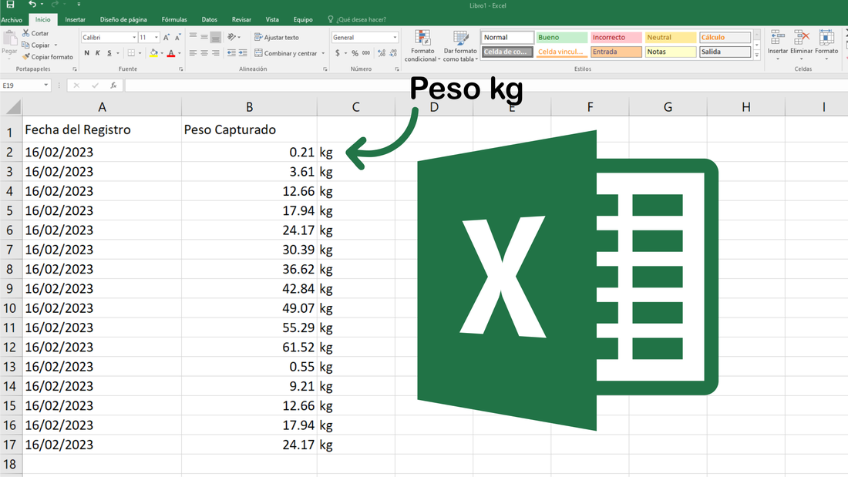Viewport: 848px width, 477px height.
Task: Toggle underline formatting S
Action: click(109, 53)
